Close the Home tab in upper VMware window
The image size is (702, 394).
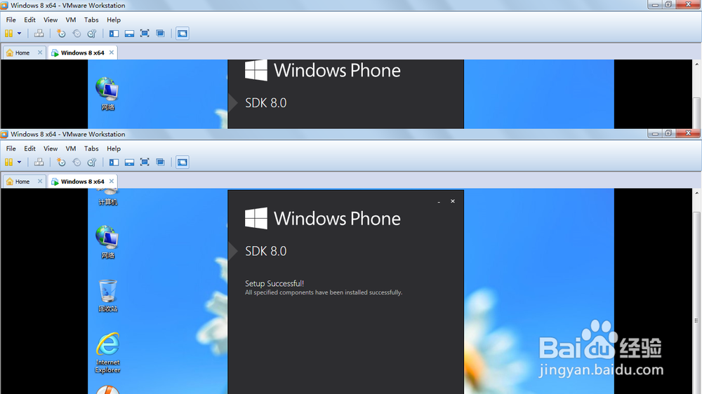click(x=40, y=53)
